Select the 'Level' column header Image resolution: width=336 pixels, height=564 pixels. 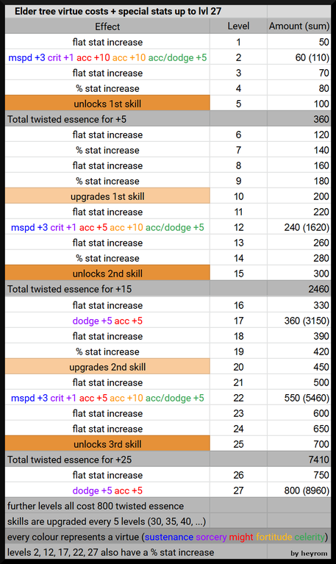point(238,26)
